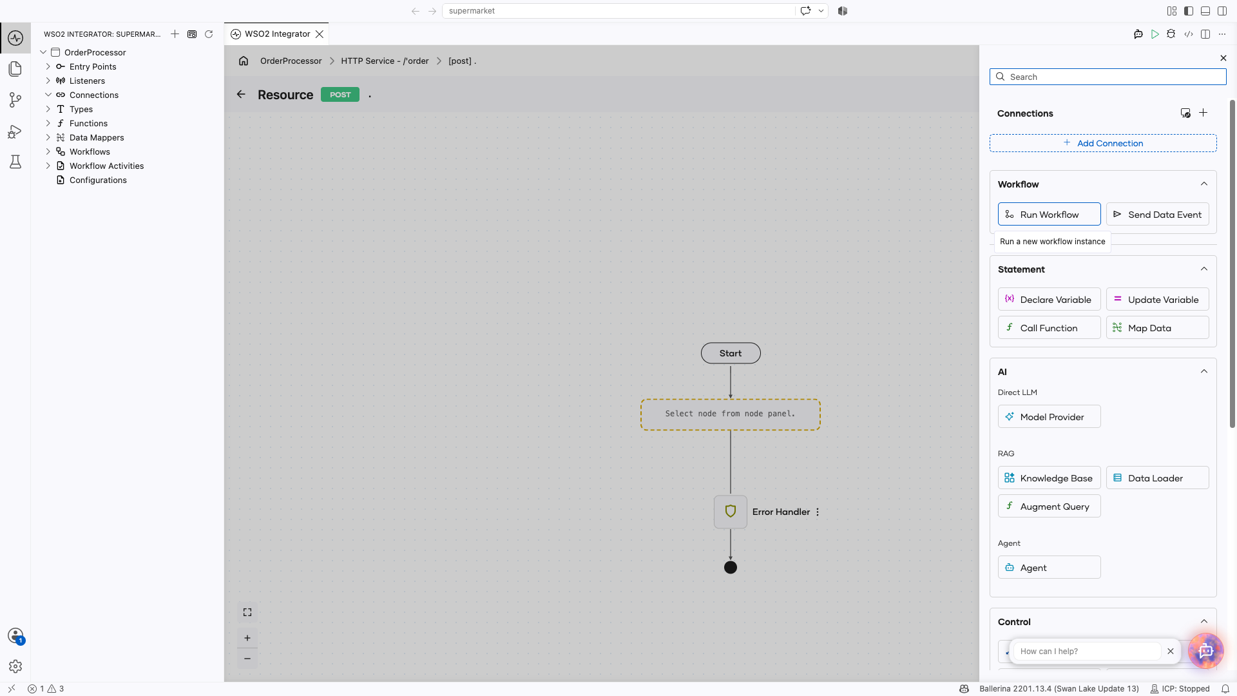Open the Accounts icon in activity bar
The image size is (1237, 696).
(x=15, y=636)
